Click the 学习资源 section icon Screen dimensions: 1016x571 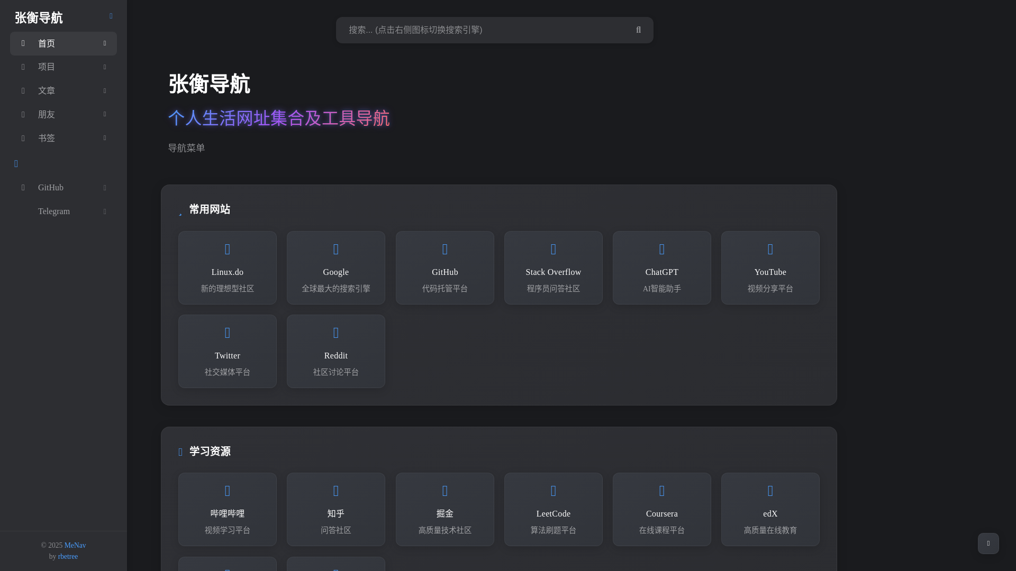(180, 452)
